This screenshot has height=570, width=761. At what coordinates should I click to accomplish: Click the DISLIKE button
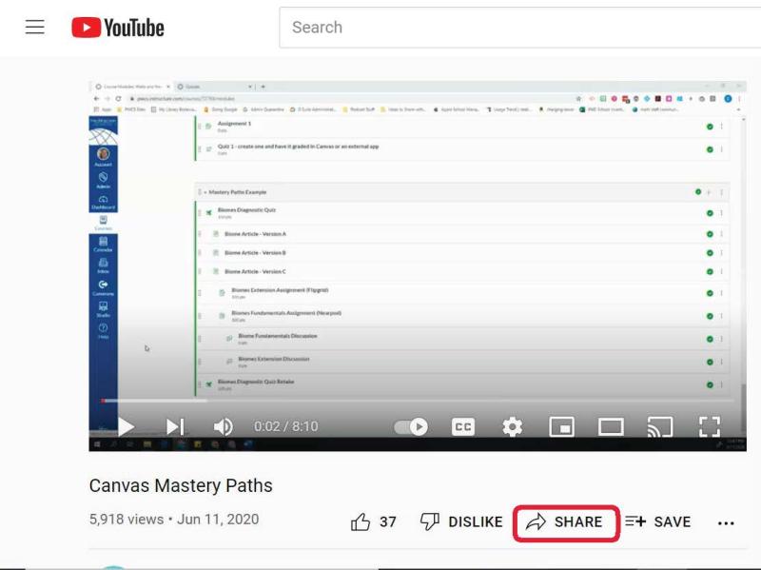[x=461, y=521]
